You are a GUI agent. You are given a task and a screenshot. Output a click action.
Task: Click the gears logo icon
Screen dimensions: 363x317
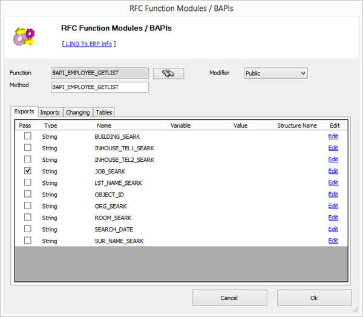[x=25, y=37]
